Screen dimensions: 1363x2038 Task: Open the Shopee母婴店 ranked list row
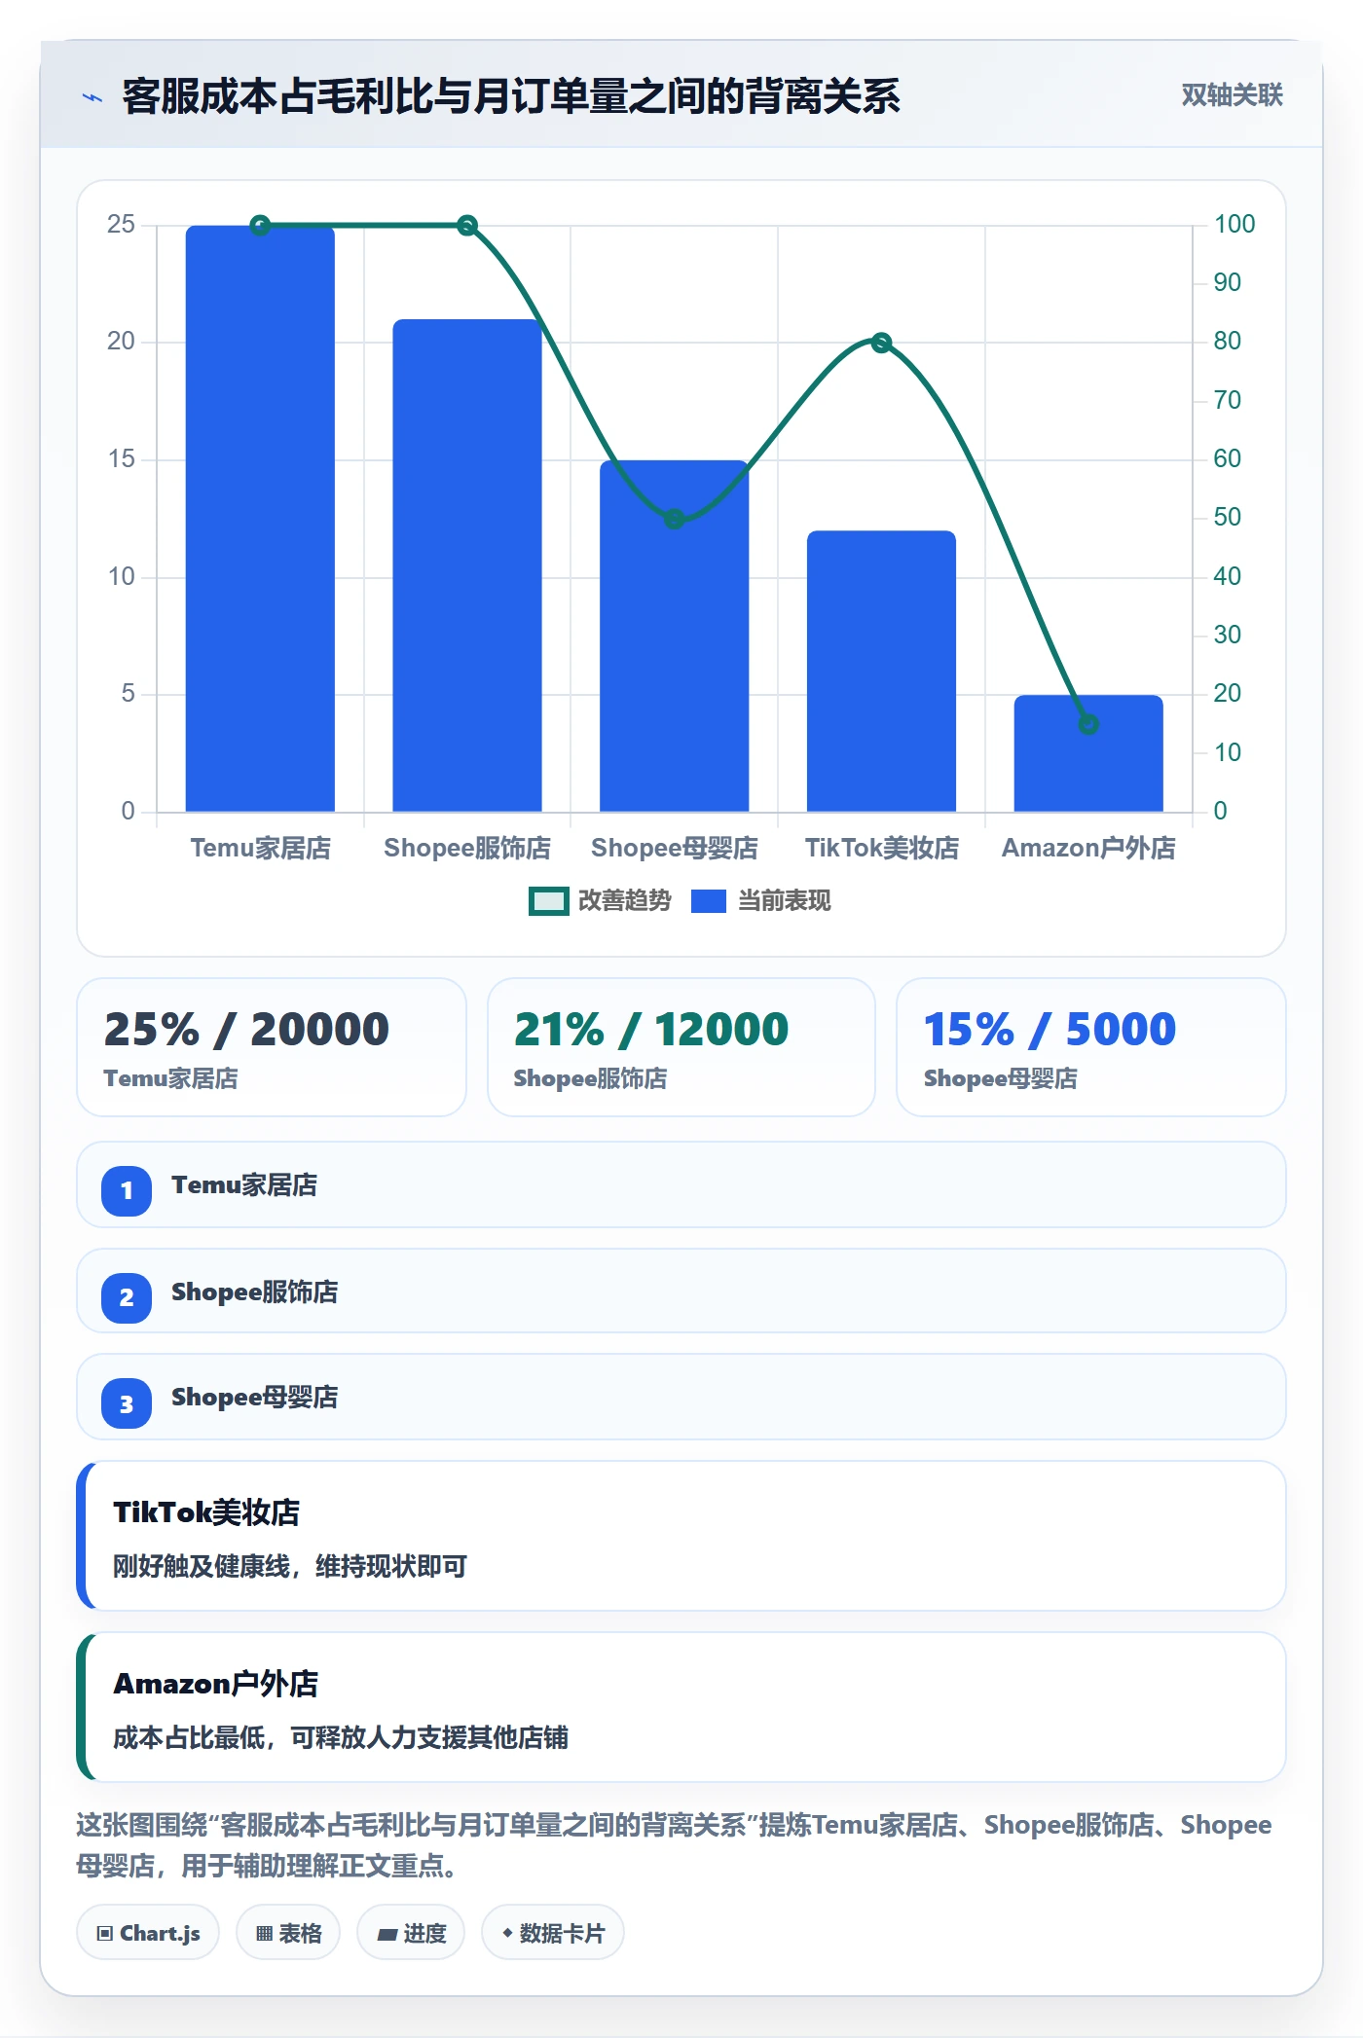[x=681, y=1397]
